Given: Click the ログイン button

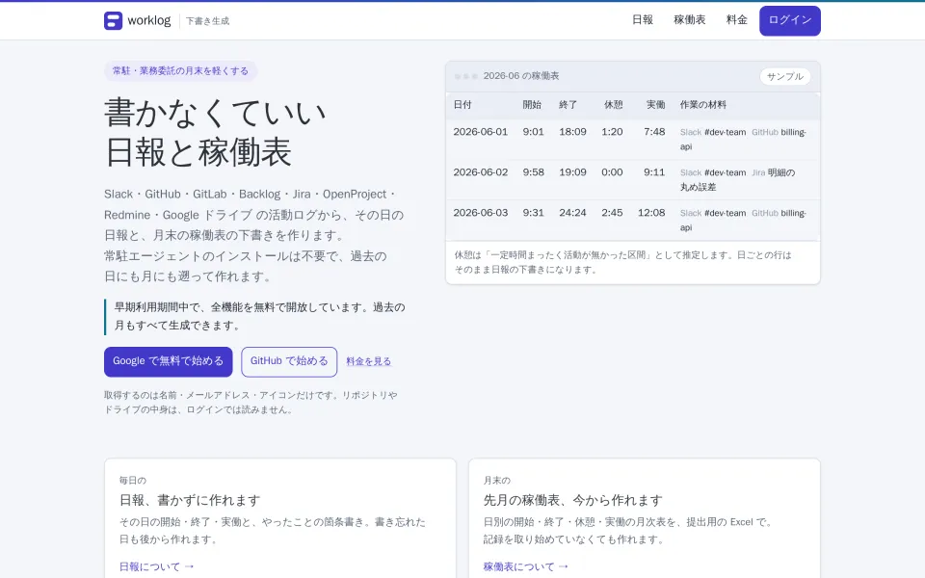Looking at the screenshot, I should 790,20.
